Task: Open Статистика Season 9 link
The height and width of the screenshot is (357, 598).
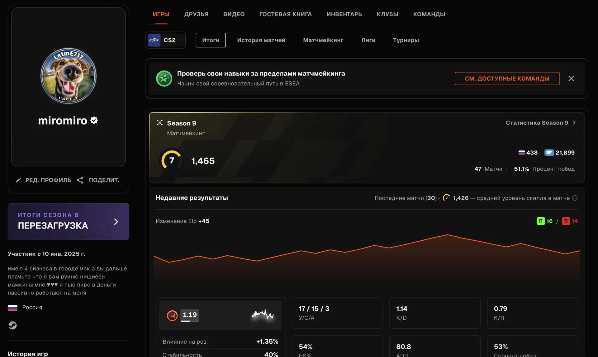Action: 541,123
